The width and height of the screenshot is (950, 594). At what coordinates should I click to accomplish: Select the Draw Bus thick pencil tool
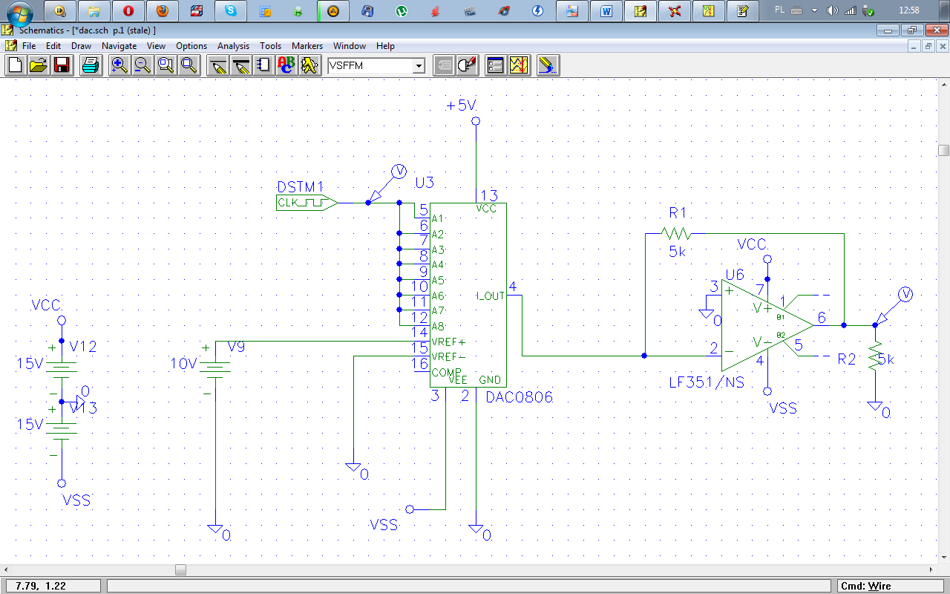click(240, 65)
